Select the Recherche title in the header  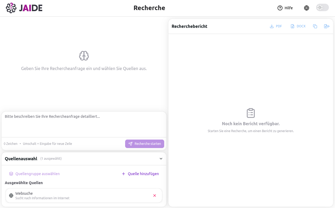coord(149,8)
